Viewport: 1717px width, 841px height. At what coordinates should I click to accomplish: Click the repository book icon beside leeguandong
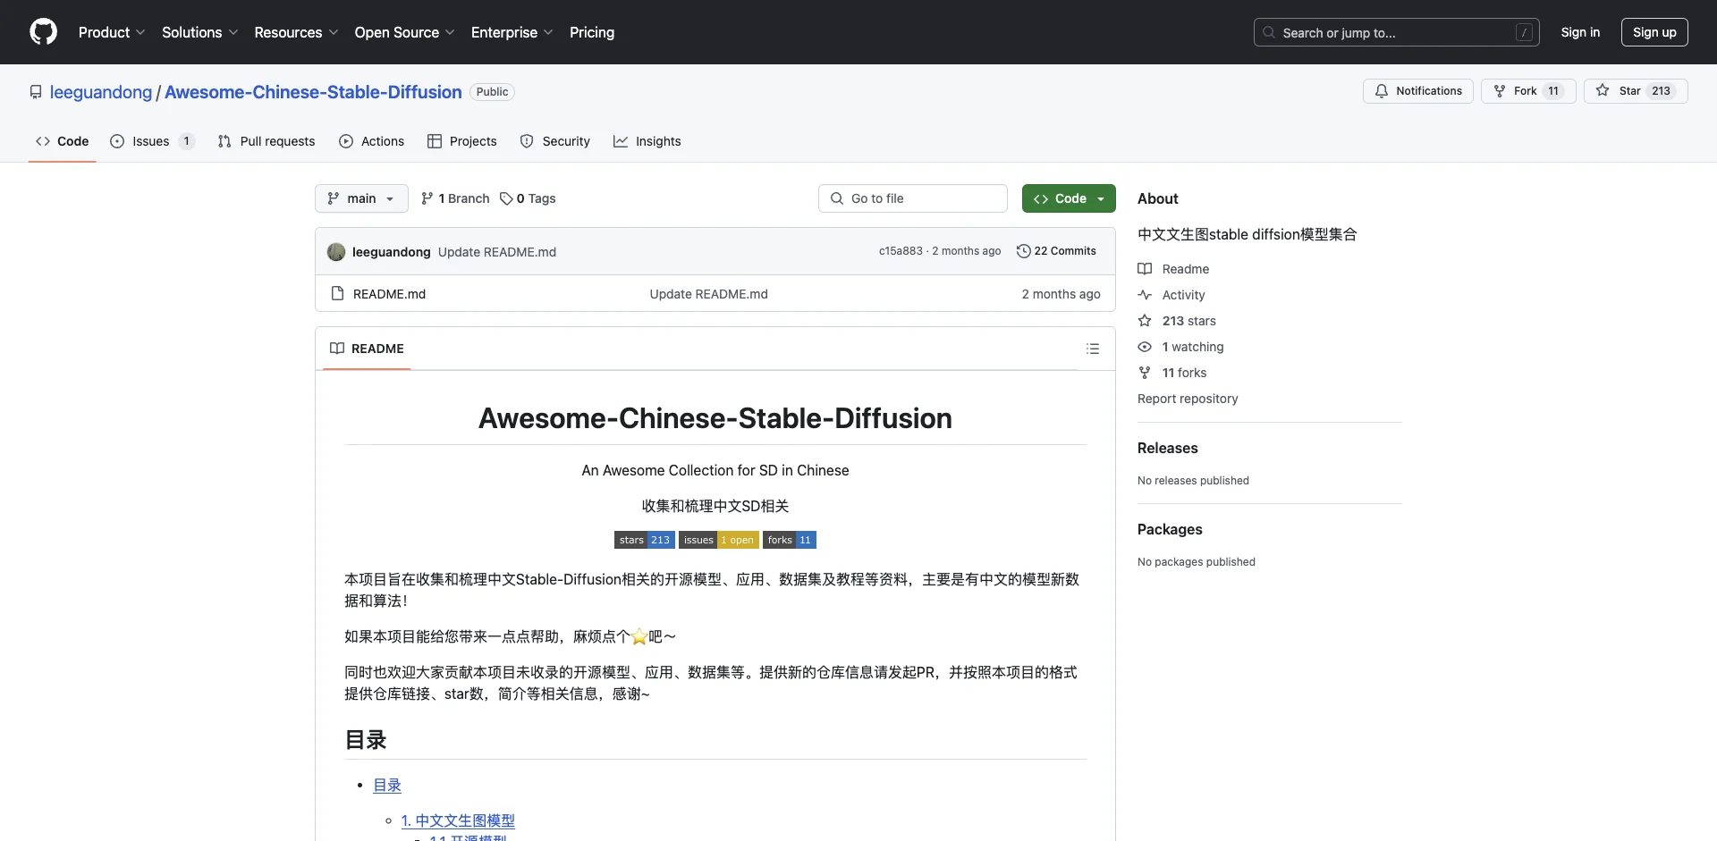[x=36, y=92]
